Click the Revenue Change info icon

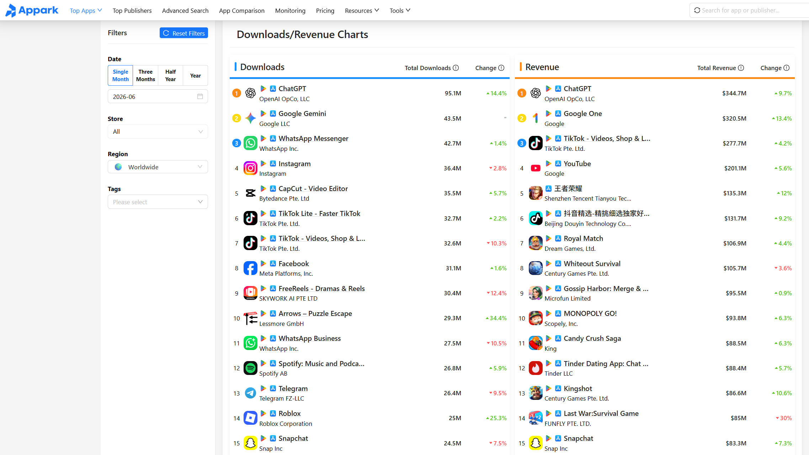coord(787,68)
